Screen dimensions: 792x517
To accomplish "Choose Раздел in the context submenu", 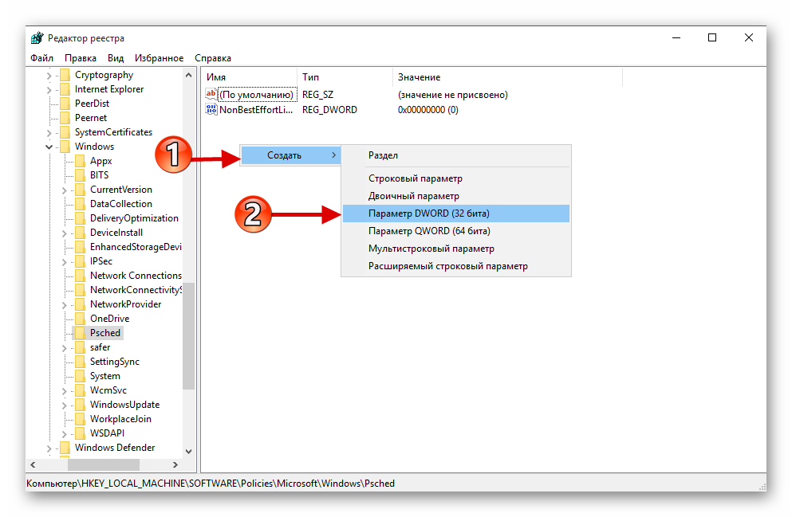I will tap(456, 155).
